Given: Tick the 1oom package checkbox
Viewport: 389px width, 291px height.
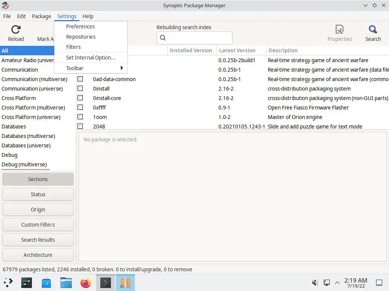Looking at the screenshot, I should (x=80, y=117).
